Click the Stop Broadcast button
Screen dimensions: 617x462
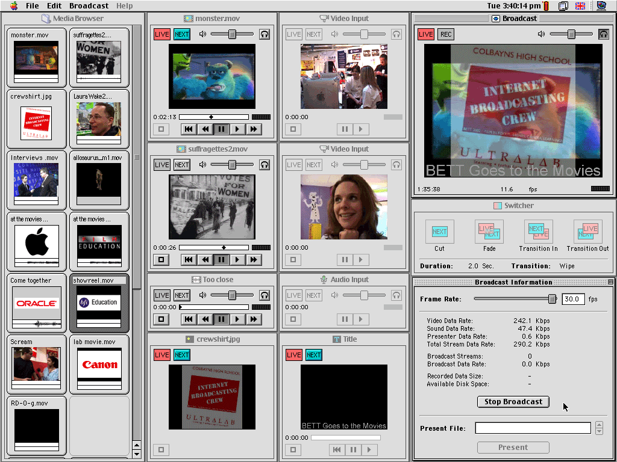click(513, 401)
